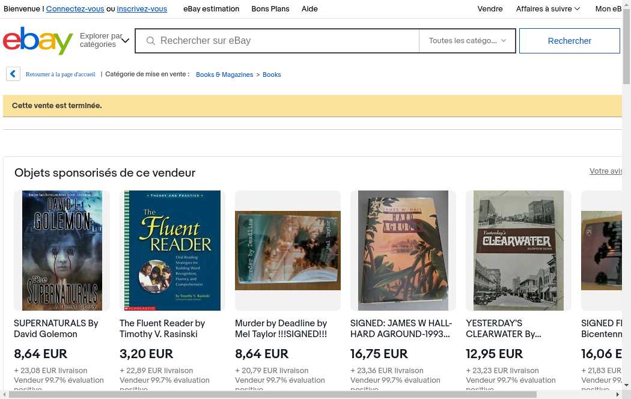Open Murder by Deadline book image
The height and width of the screenshot is (399, 631).
click(x=288, y=251)
